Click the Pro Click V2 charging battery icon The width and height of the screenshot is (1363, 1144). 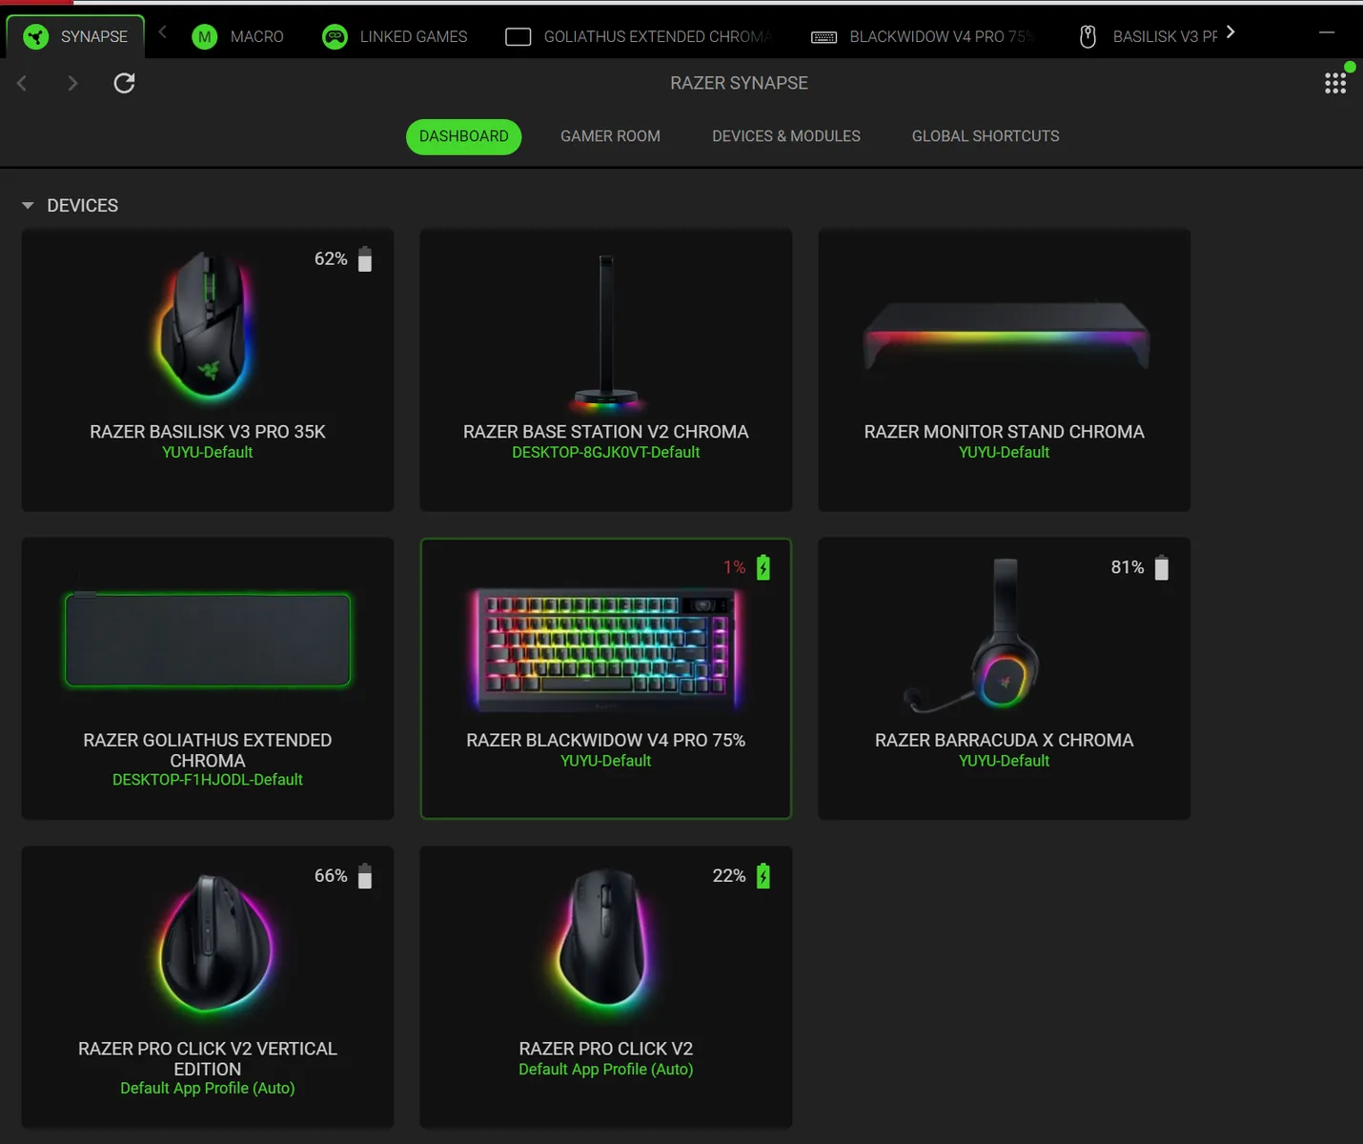763,876
